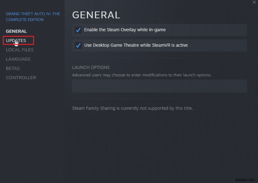
Task: Open the Updates tab
Action: tap(16, 41)
